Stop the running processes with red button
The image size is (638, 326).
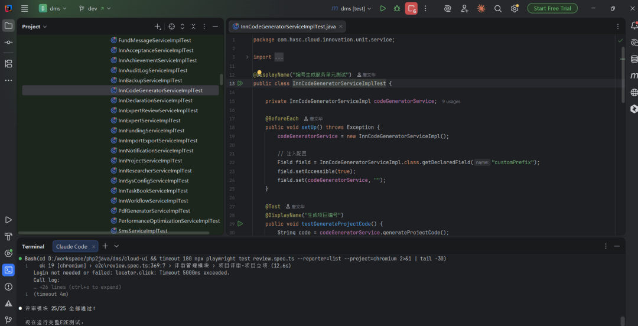(411, 8)
